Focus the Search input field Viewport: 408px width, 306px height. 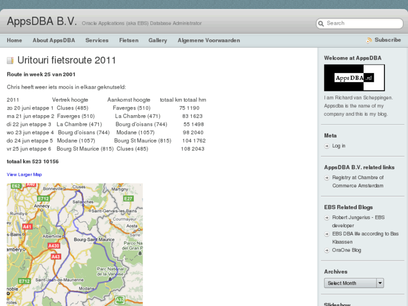(x=362, y=24)
